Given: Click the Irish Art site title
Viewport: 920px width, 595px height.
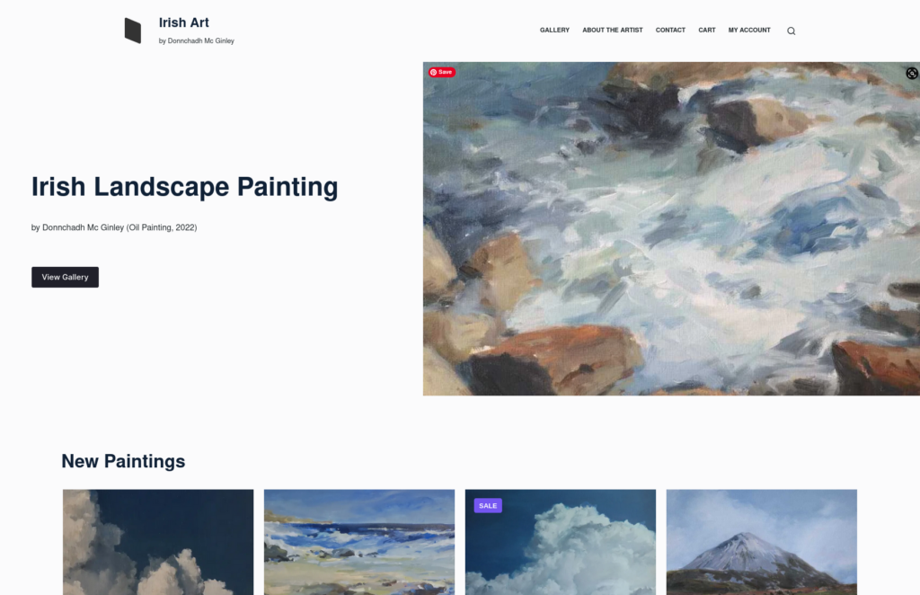Looking at the screenshot, I should click(183, 22).
